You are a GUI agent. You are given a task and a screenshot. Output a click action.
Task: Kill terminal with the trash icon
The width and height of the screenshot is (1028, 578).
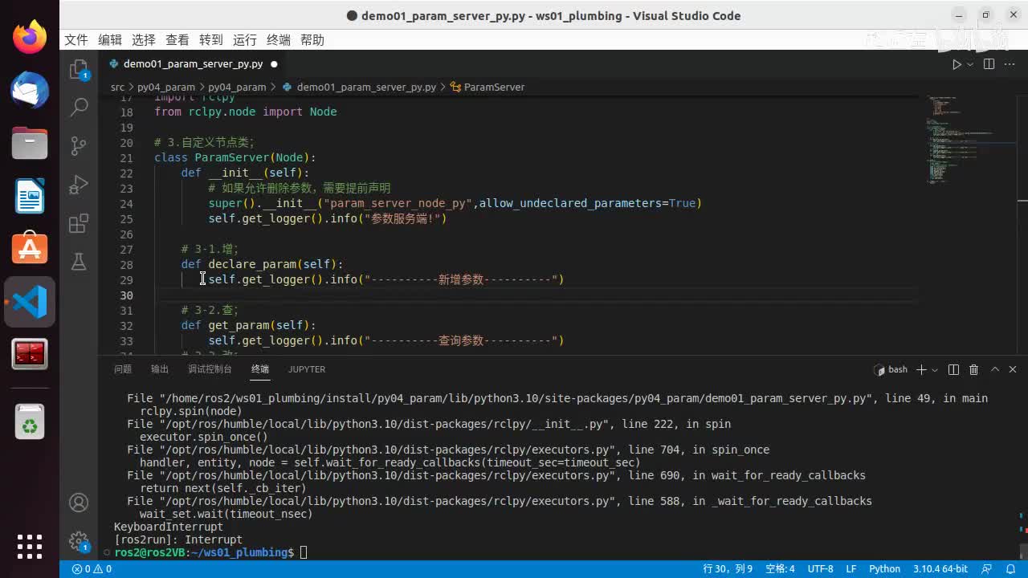click(x=973, y=369)
